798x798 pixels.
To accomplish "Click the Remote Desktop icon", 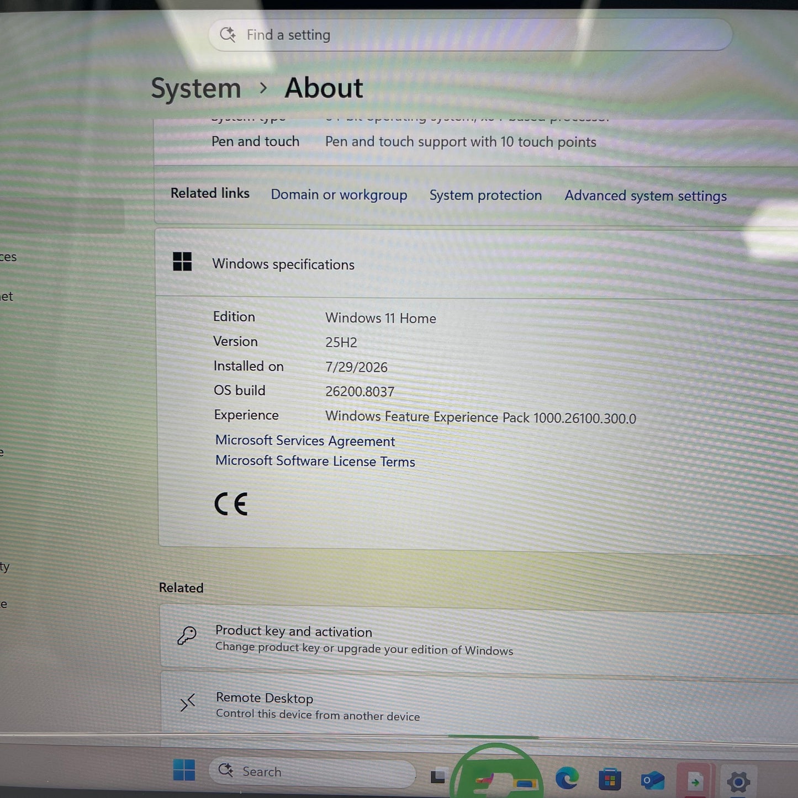I will (x=188, y=703).
